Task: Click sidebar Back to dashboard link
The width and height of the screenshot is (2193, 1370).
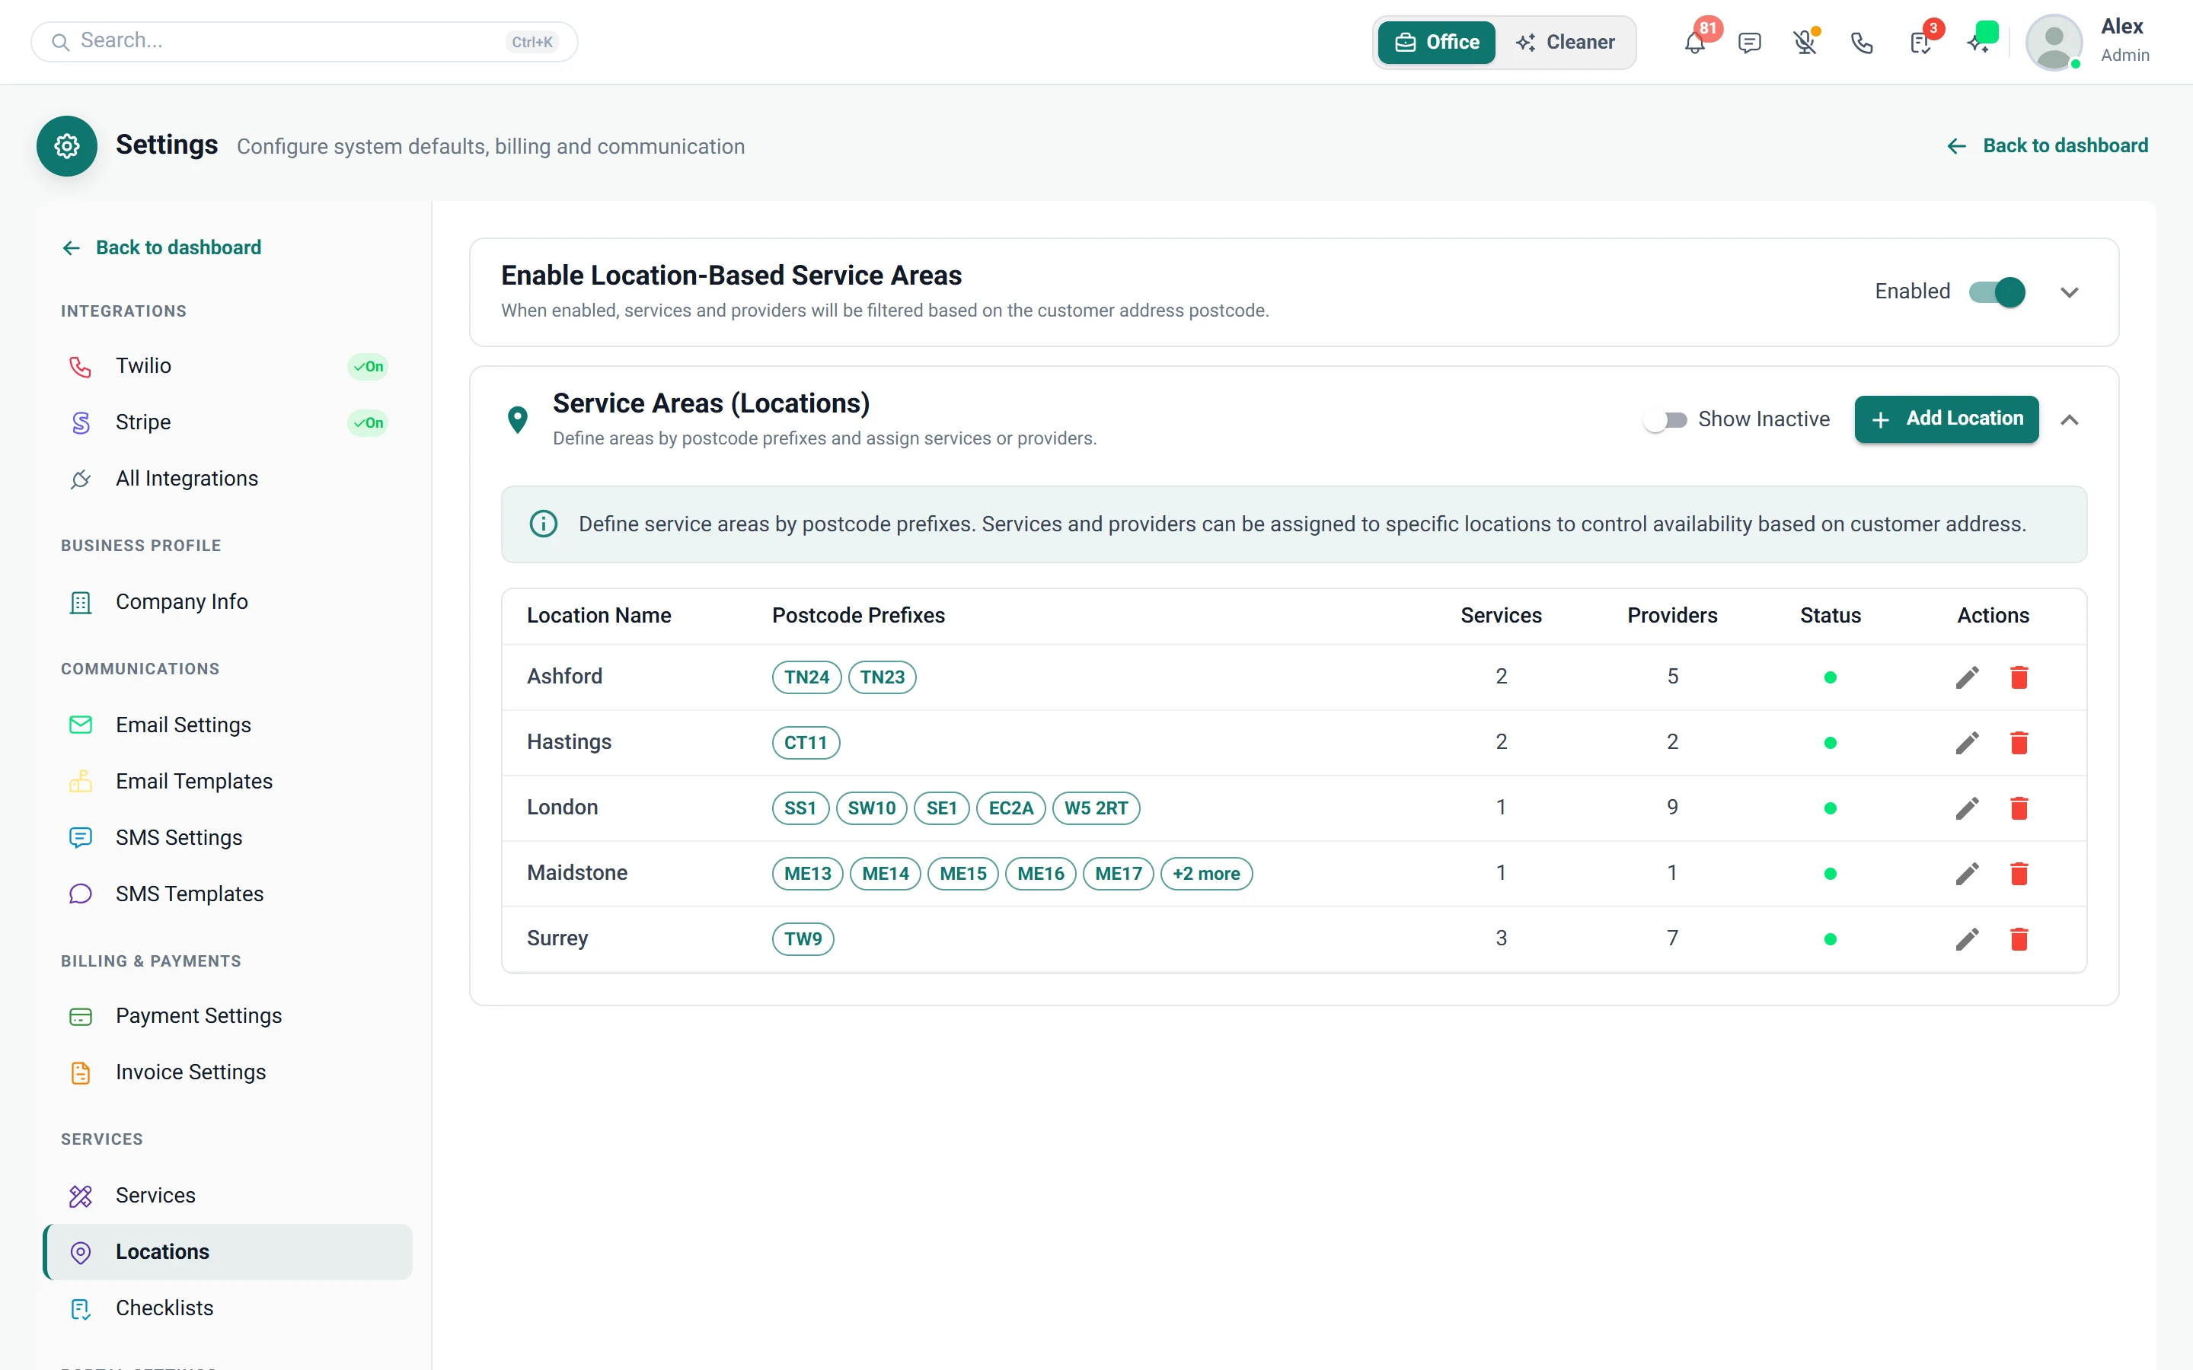Action: point(161,247)
